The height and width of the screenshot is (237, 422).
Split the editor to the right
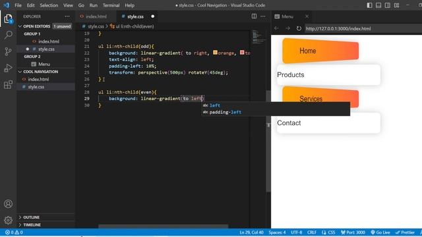[x=254, y=16]
